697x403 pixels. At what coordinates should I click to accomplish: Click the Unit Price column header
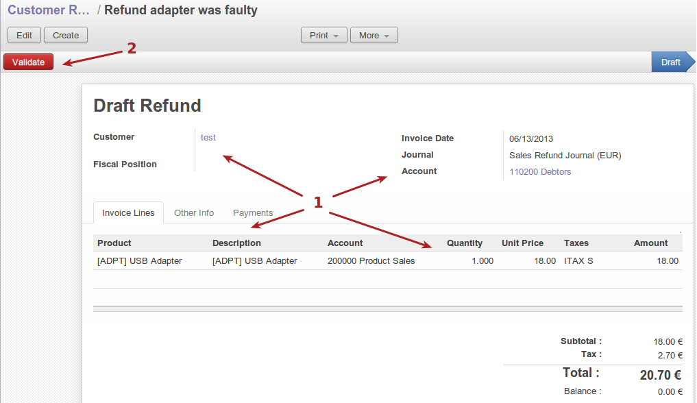522,243
